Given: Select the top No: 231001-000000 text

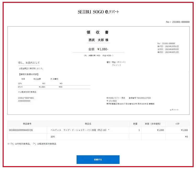Looking at the screenshot, I should click(x=178, y=22).
